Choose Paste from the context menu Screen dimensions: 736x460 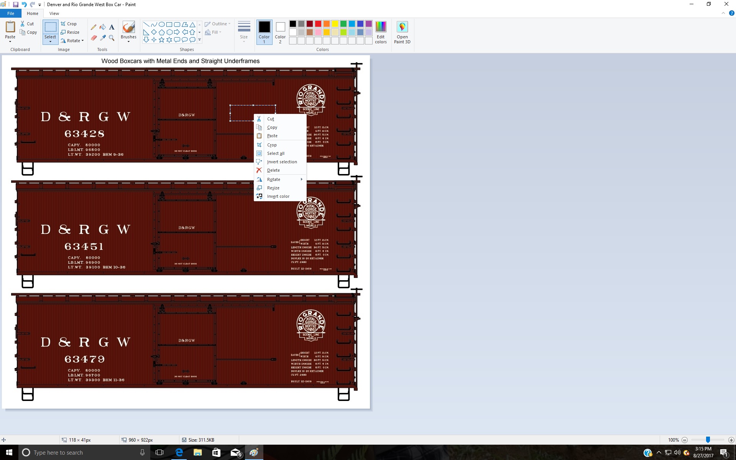280,136
